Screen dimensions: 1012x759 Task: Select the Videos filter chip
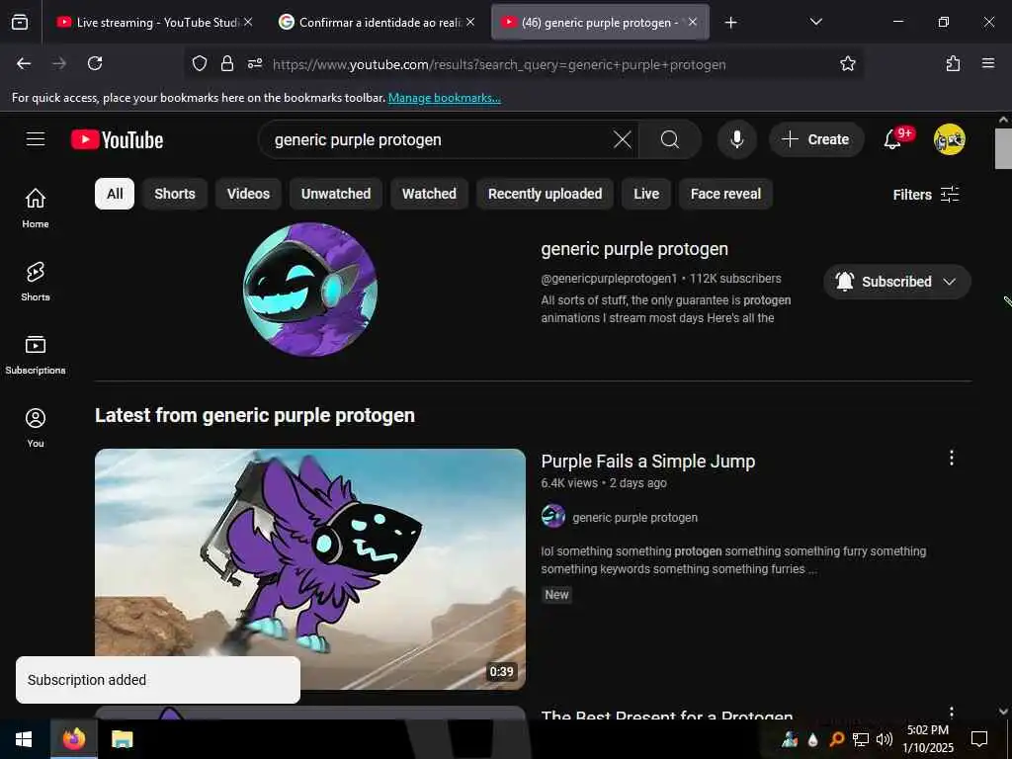click(248, 194)
